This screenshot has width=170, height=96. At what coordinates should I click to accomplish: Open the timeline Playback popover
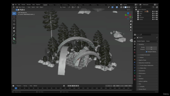point(19,86)
